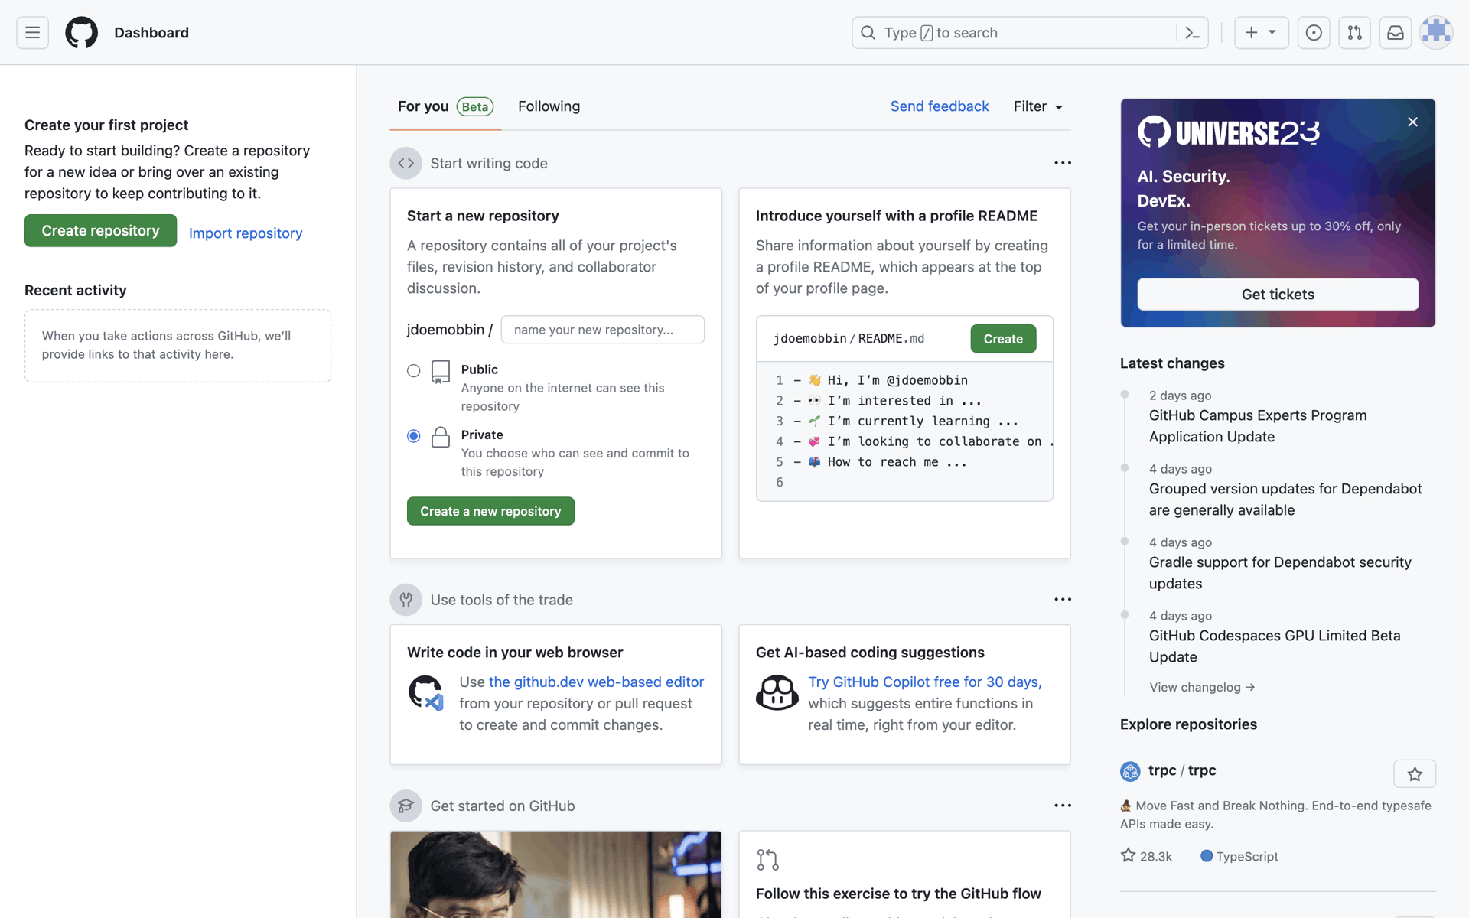The width and height of the screenshot is (1469, 918).
Task: Click View changelog link
Action: [1202, 687]
